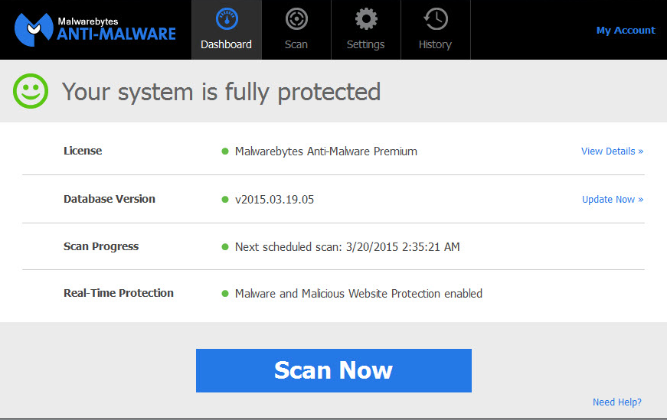Click the Real-Time Protection row label
The width and height of the screenshot is (667, 420).
click(x=119, y=293)
